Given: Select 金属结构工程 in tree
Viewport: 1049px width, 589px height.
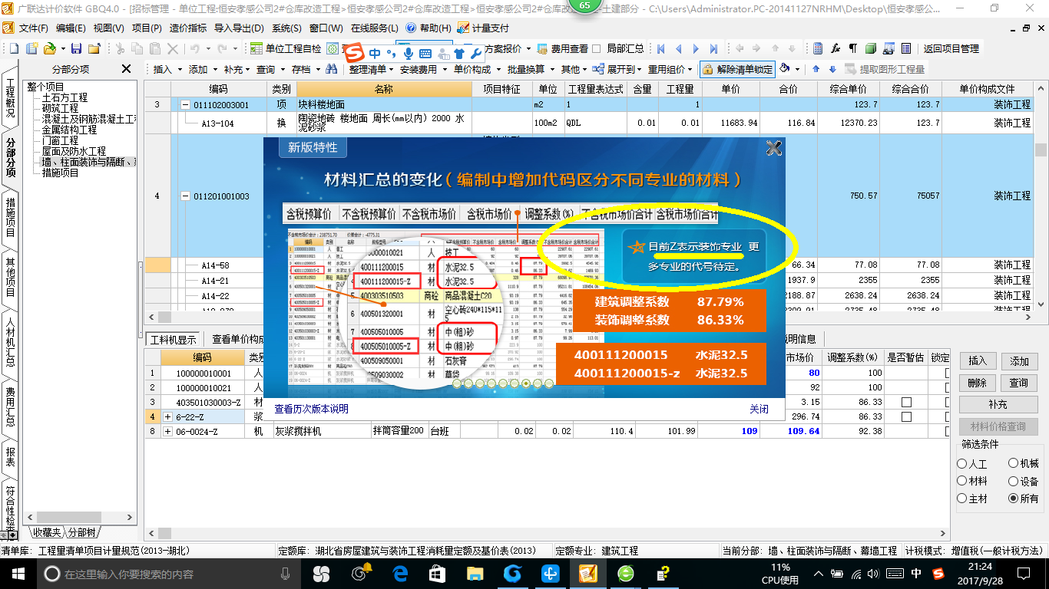Looking at the screenshot, I should [x=70, y=130].
